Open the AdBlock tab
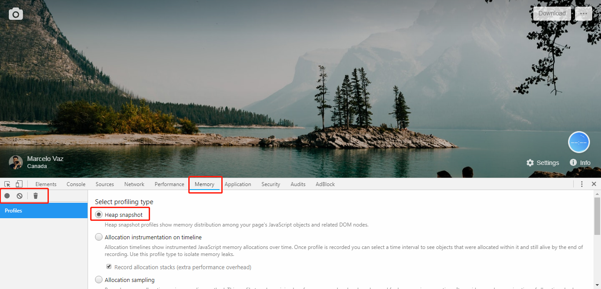601x289 pixels. tap(325, 184)
